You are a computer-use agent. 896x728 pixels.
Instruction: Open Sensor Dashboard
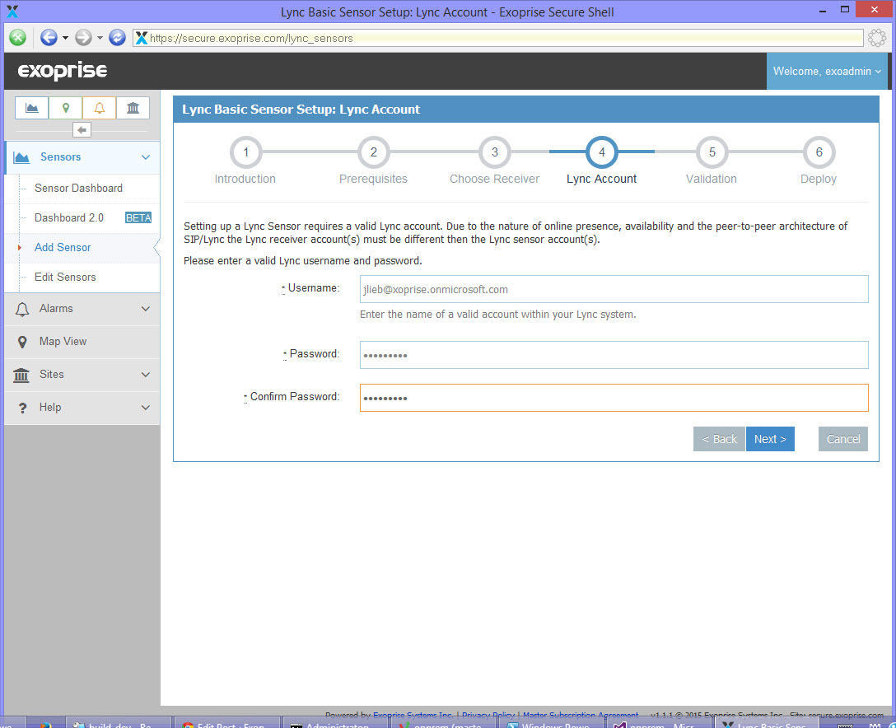[78, 188]
